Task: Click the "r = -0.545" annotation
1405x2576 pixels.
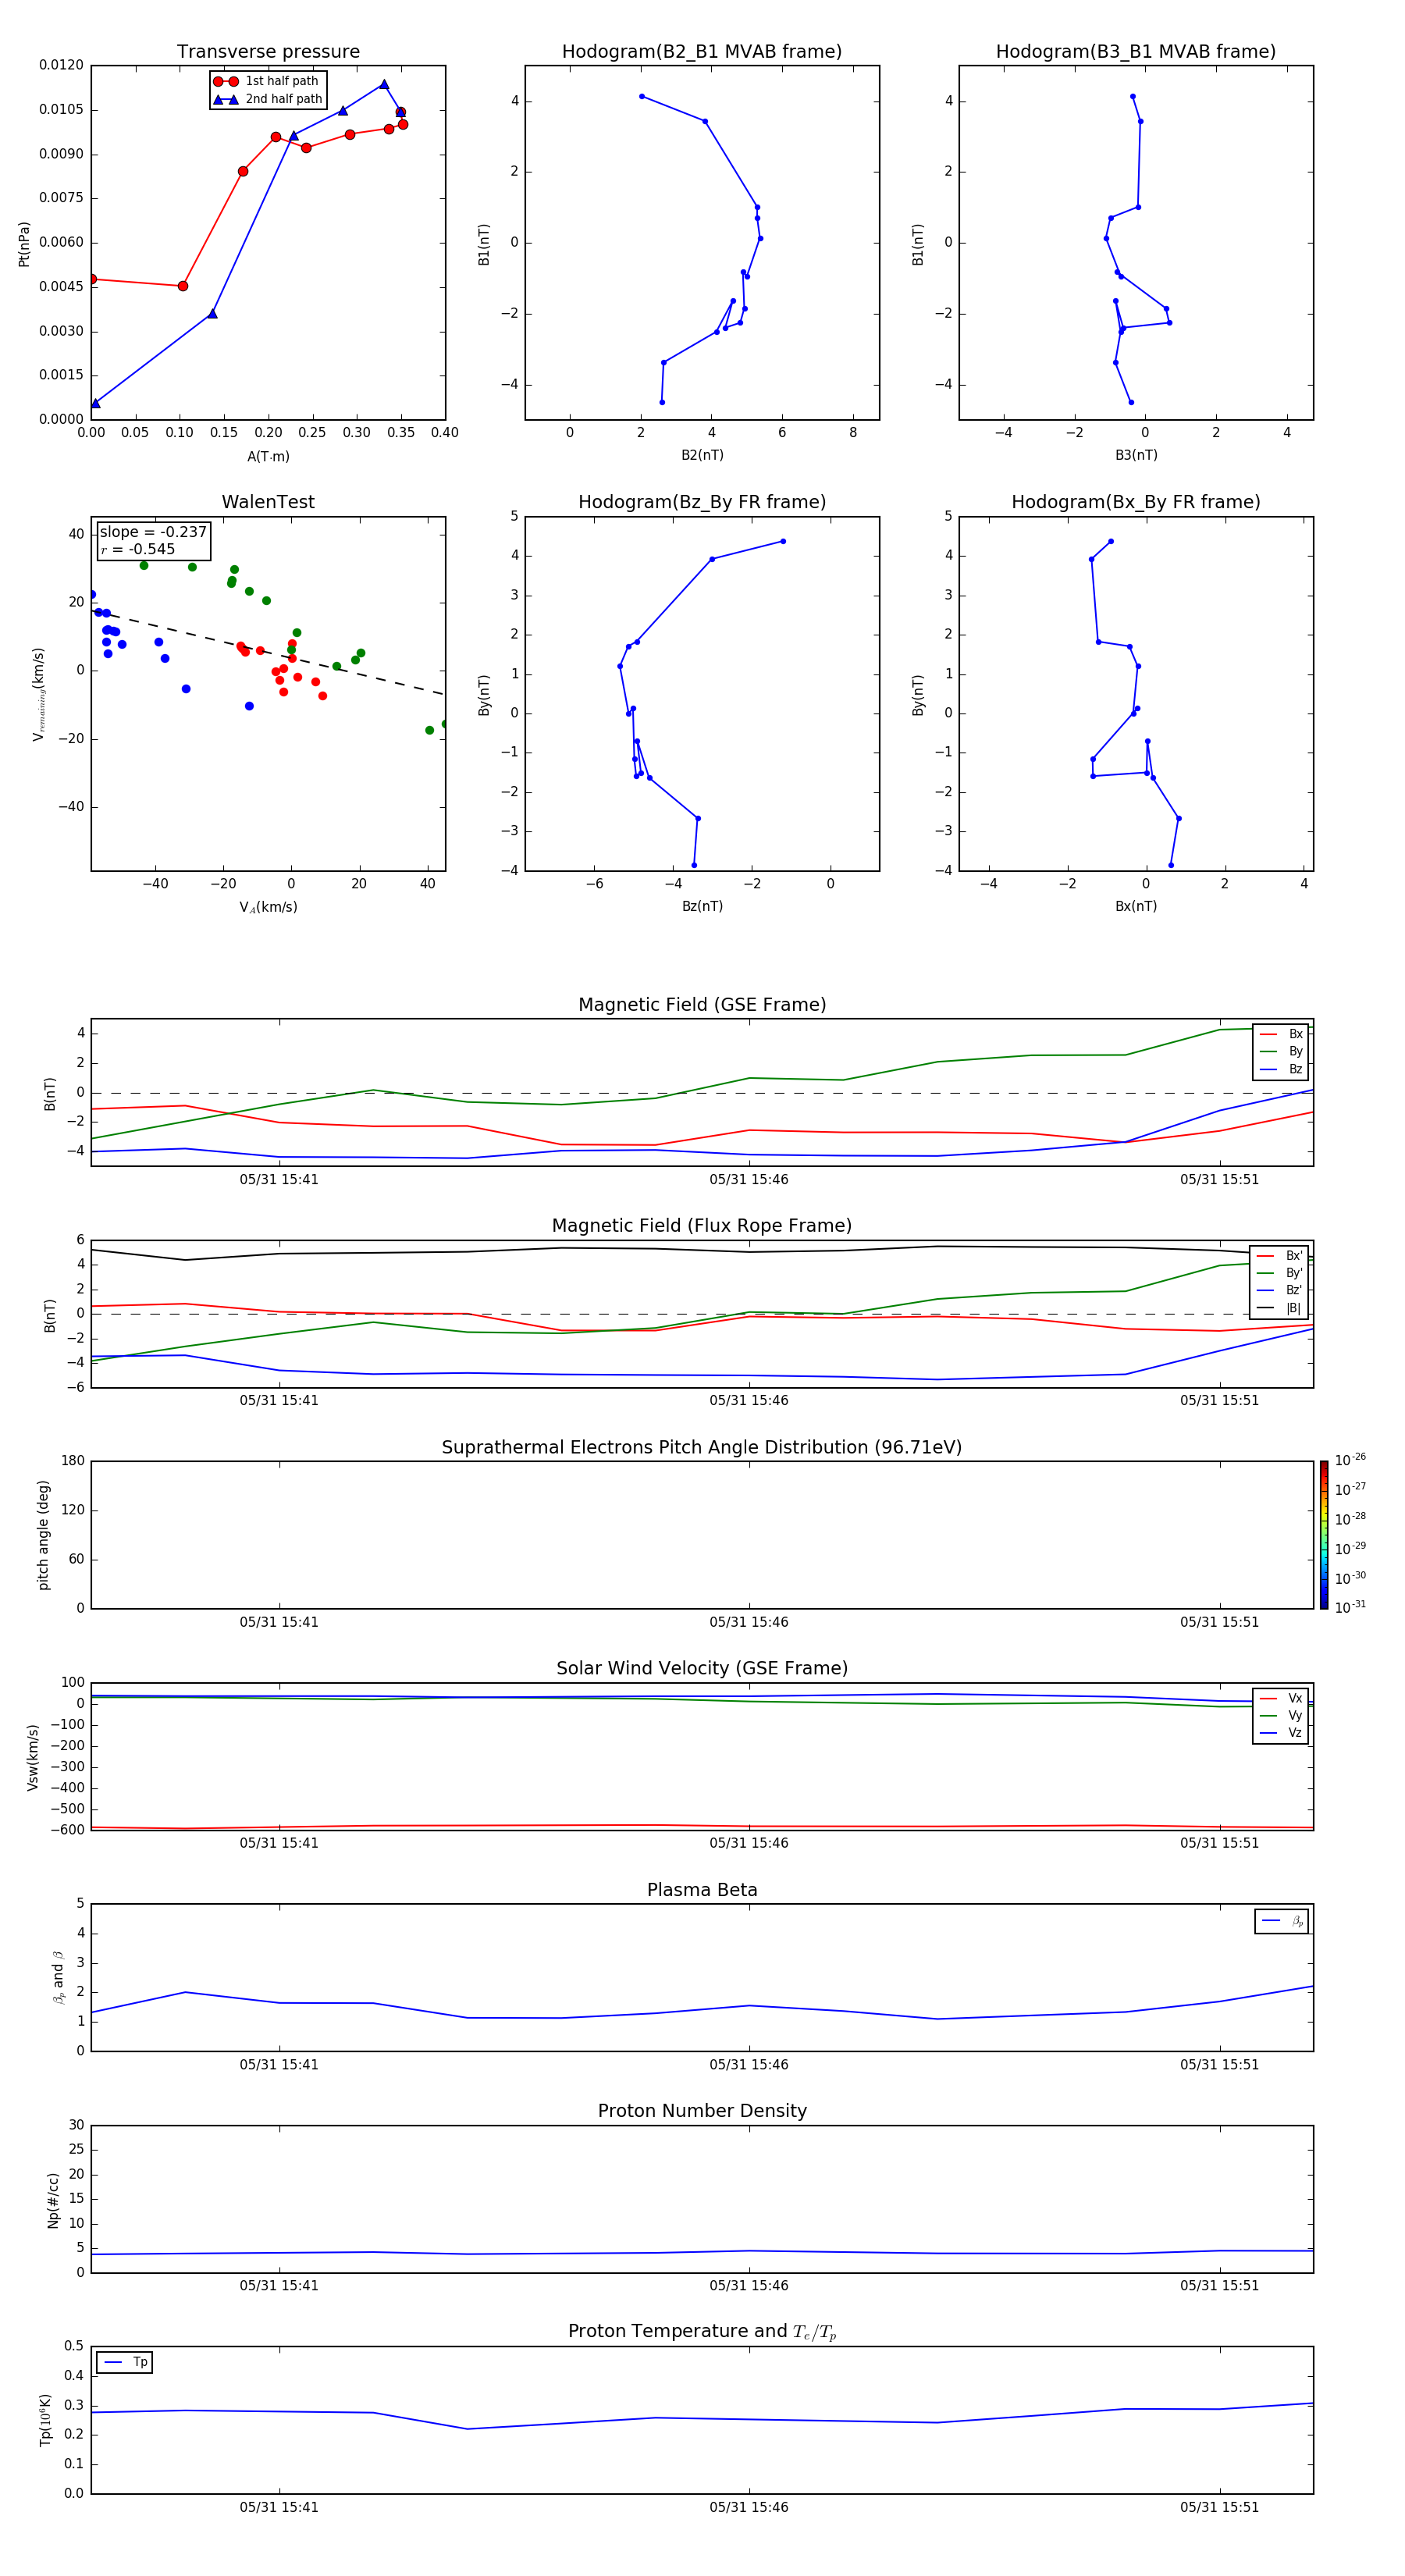Action: [x=138, y=549]
